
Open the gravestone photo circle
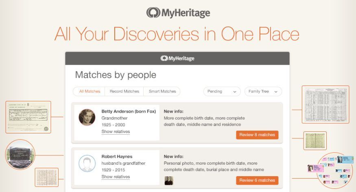[20, 155]
